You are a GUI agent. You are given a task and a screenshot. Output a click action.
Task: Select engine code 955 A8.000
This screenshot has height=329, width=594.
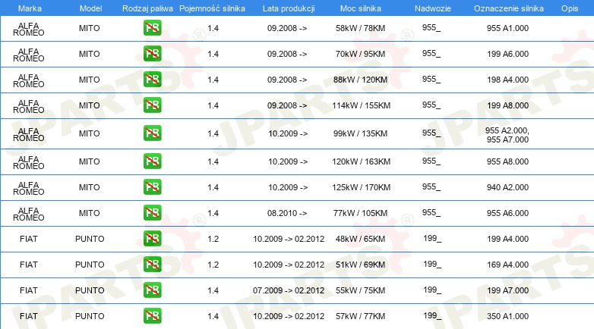(x=507, y=161)
